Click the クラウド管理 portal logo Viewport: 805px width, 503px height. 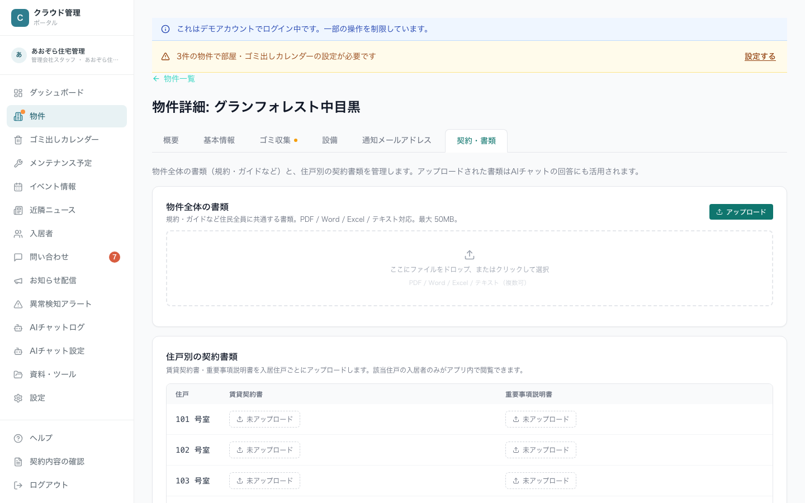(20, 18)
